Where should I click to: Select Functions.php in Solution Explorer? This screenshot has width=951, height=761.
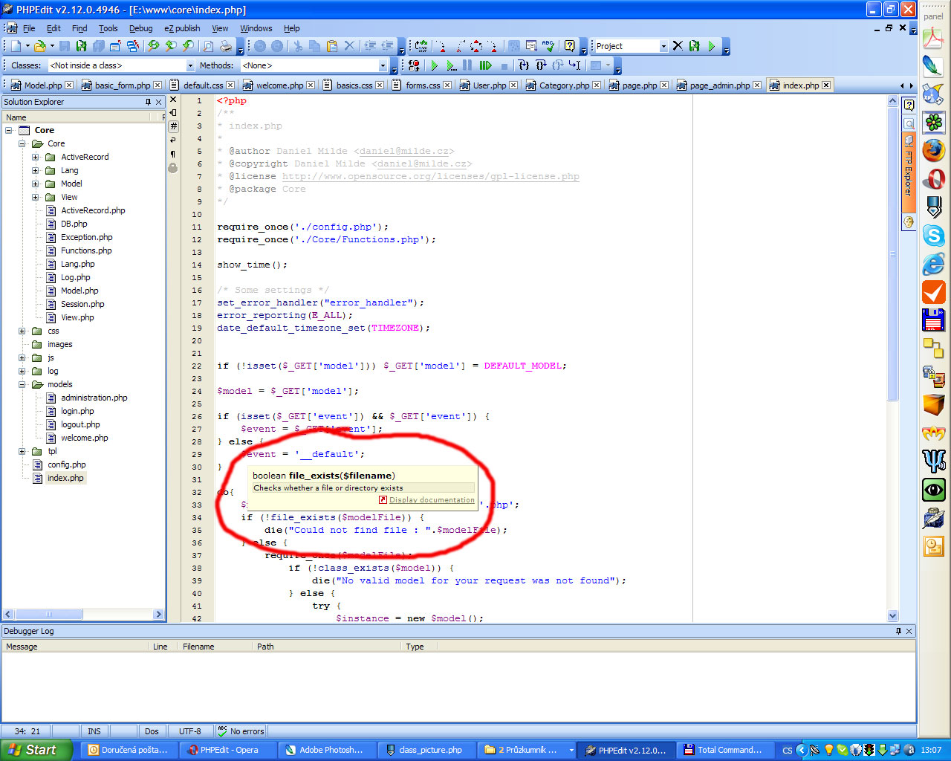86,250
